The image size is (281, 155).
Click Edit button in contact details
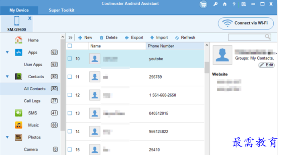267,65
